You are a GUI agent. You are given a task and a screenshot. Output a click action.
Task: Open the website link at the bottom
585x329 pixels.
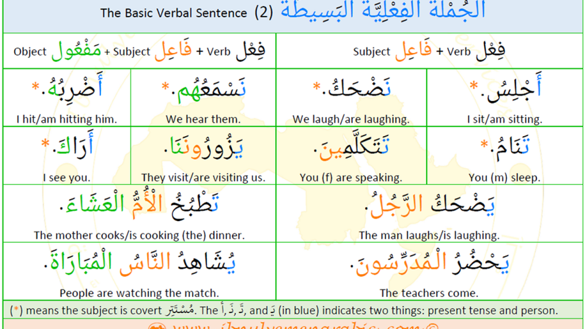click(292, 326)
